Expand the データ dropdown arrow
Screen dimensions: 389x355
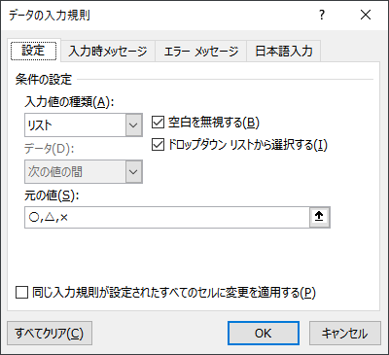tap(133, 171)
